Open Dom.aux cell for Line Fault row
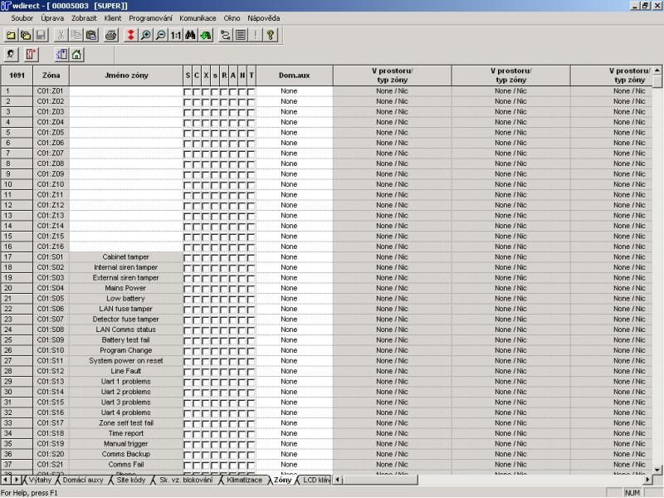Screen dimensions: 664x498 pyautogui.click(x=289, y=371)
